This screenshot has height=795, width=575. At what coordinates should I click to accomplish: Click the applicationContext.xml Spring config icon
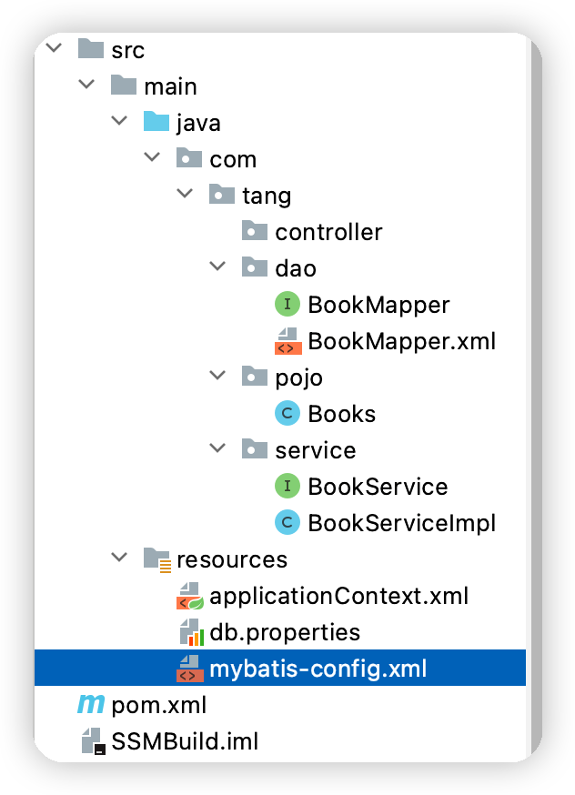(x=189, y=596)
